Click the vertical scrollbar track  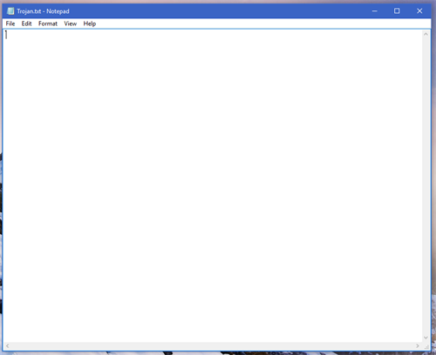tap(426, 185)
